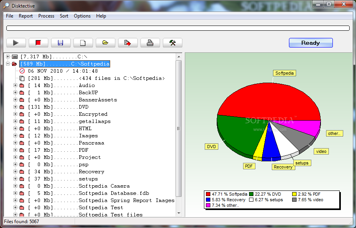Click the empty progress bar at top

pyautogui.click(x=178, y=28)
